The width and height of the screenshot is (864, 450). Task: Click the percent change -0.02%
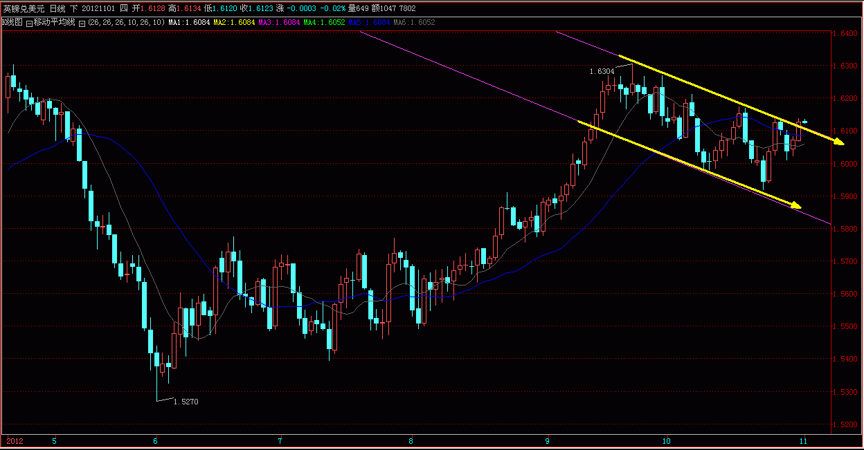(x=332, y=8)
